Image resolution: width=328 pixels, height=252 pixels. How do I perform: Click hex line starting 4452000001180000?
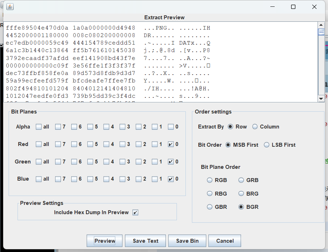[107, 35]
